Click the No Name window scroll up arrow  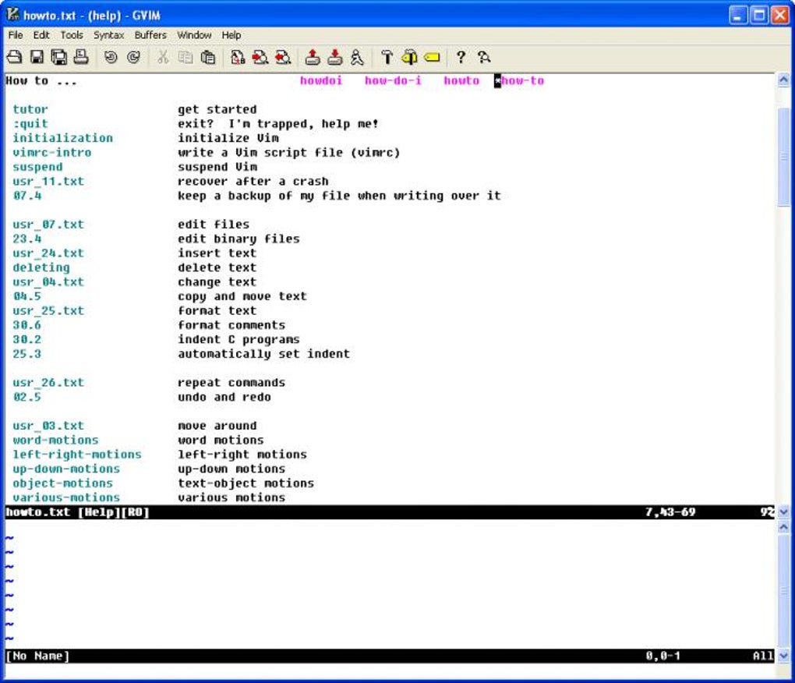coord(783,527)
